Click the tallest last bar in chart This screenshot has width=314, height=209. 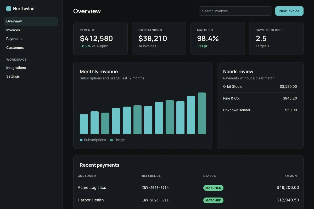coord(202,113)
